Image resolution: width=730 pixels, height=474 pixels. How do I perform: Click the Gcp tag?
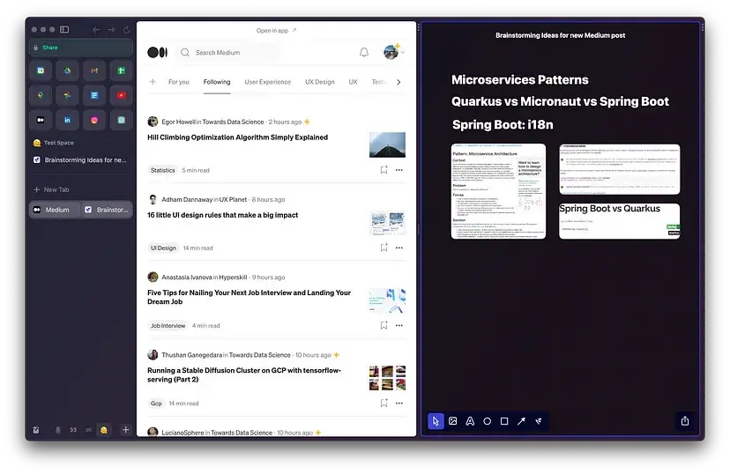(x=156, y=404)
